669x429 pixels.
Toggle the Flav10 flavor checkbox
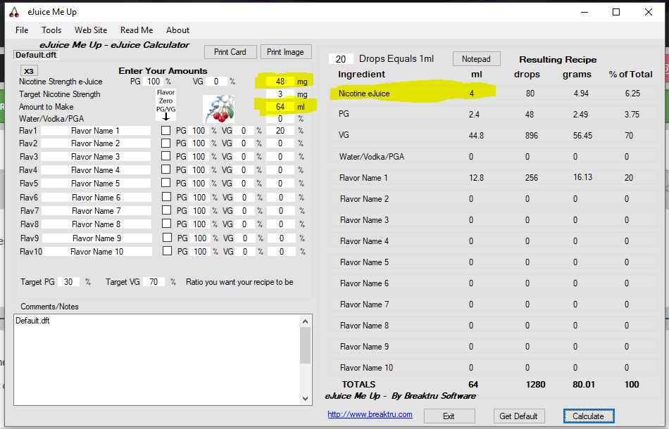click(x=167, y=251)
